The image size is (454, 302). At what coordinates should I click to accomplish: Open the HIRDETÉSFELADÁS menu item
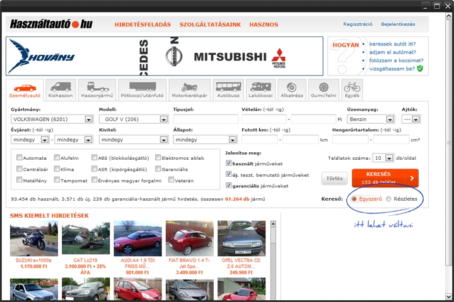143,25
